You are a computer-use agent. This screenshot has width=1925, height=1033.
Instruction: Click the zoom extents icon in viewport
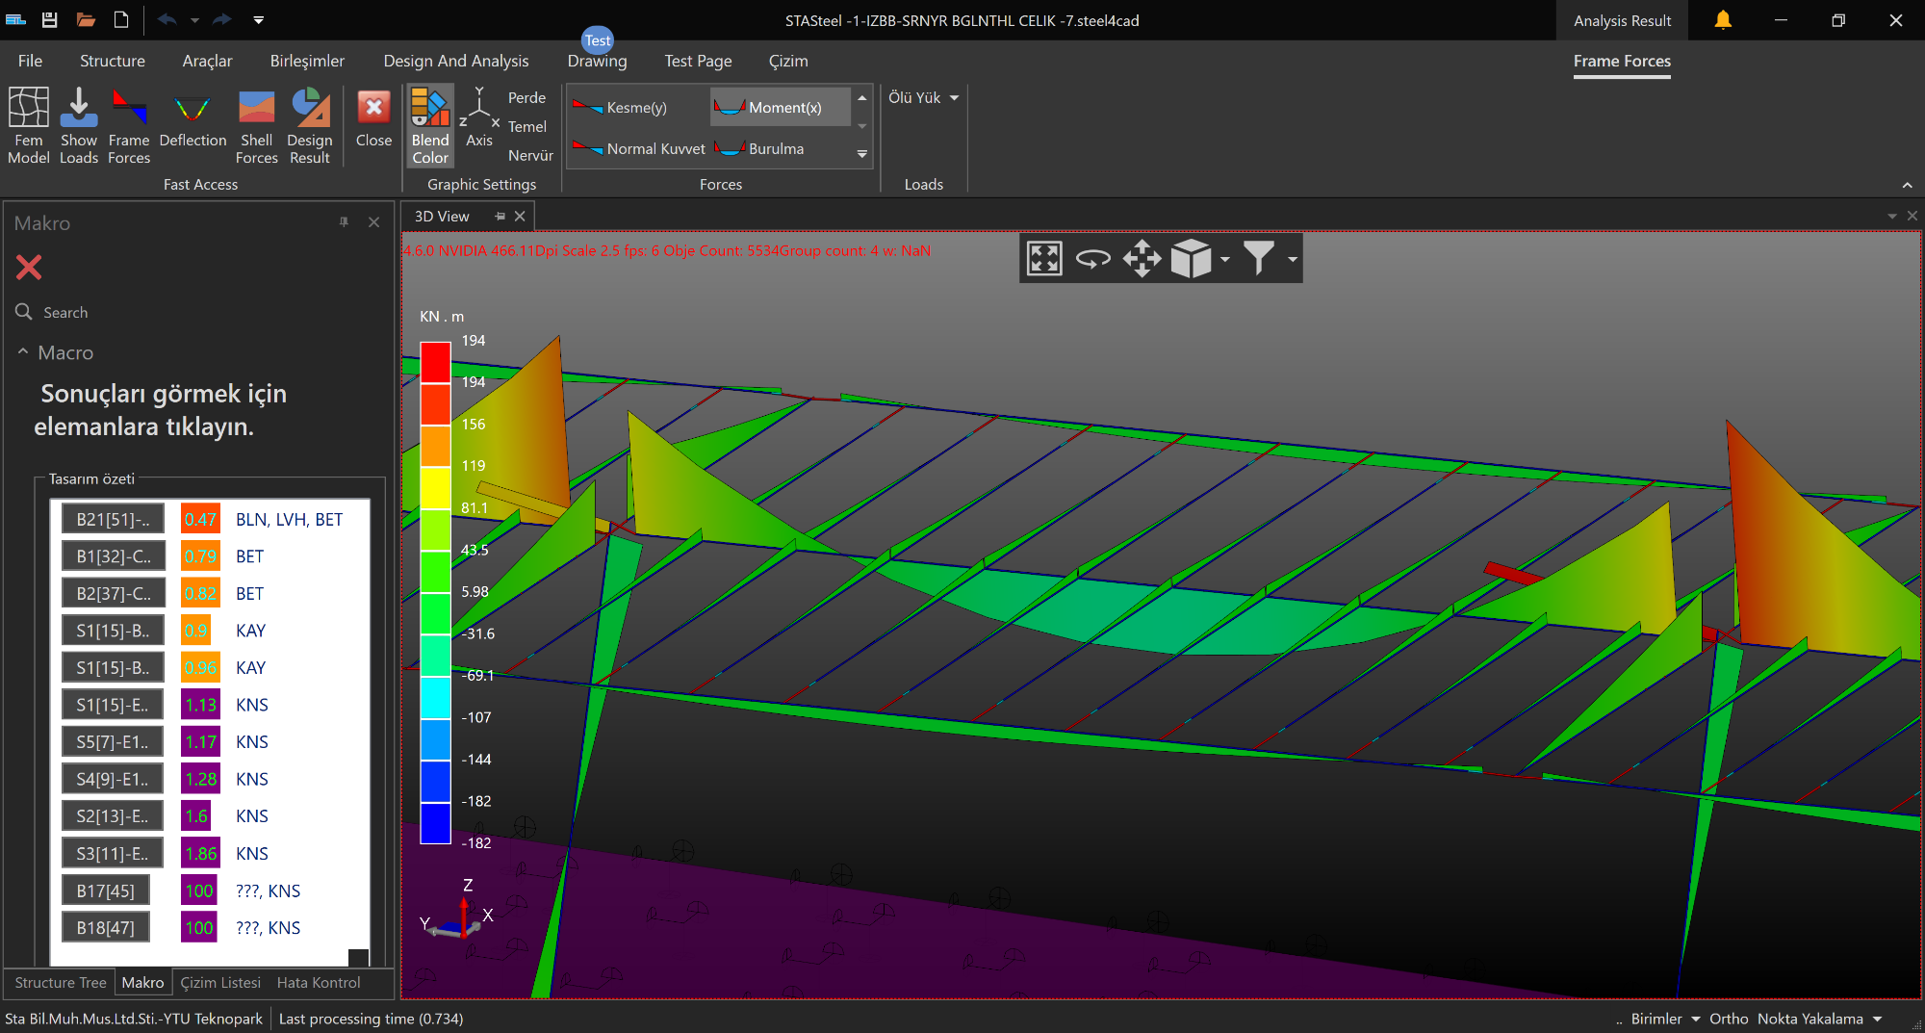[x=1044, y=258]
